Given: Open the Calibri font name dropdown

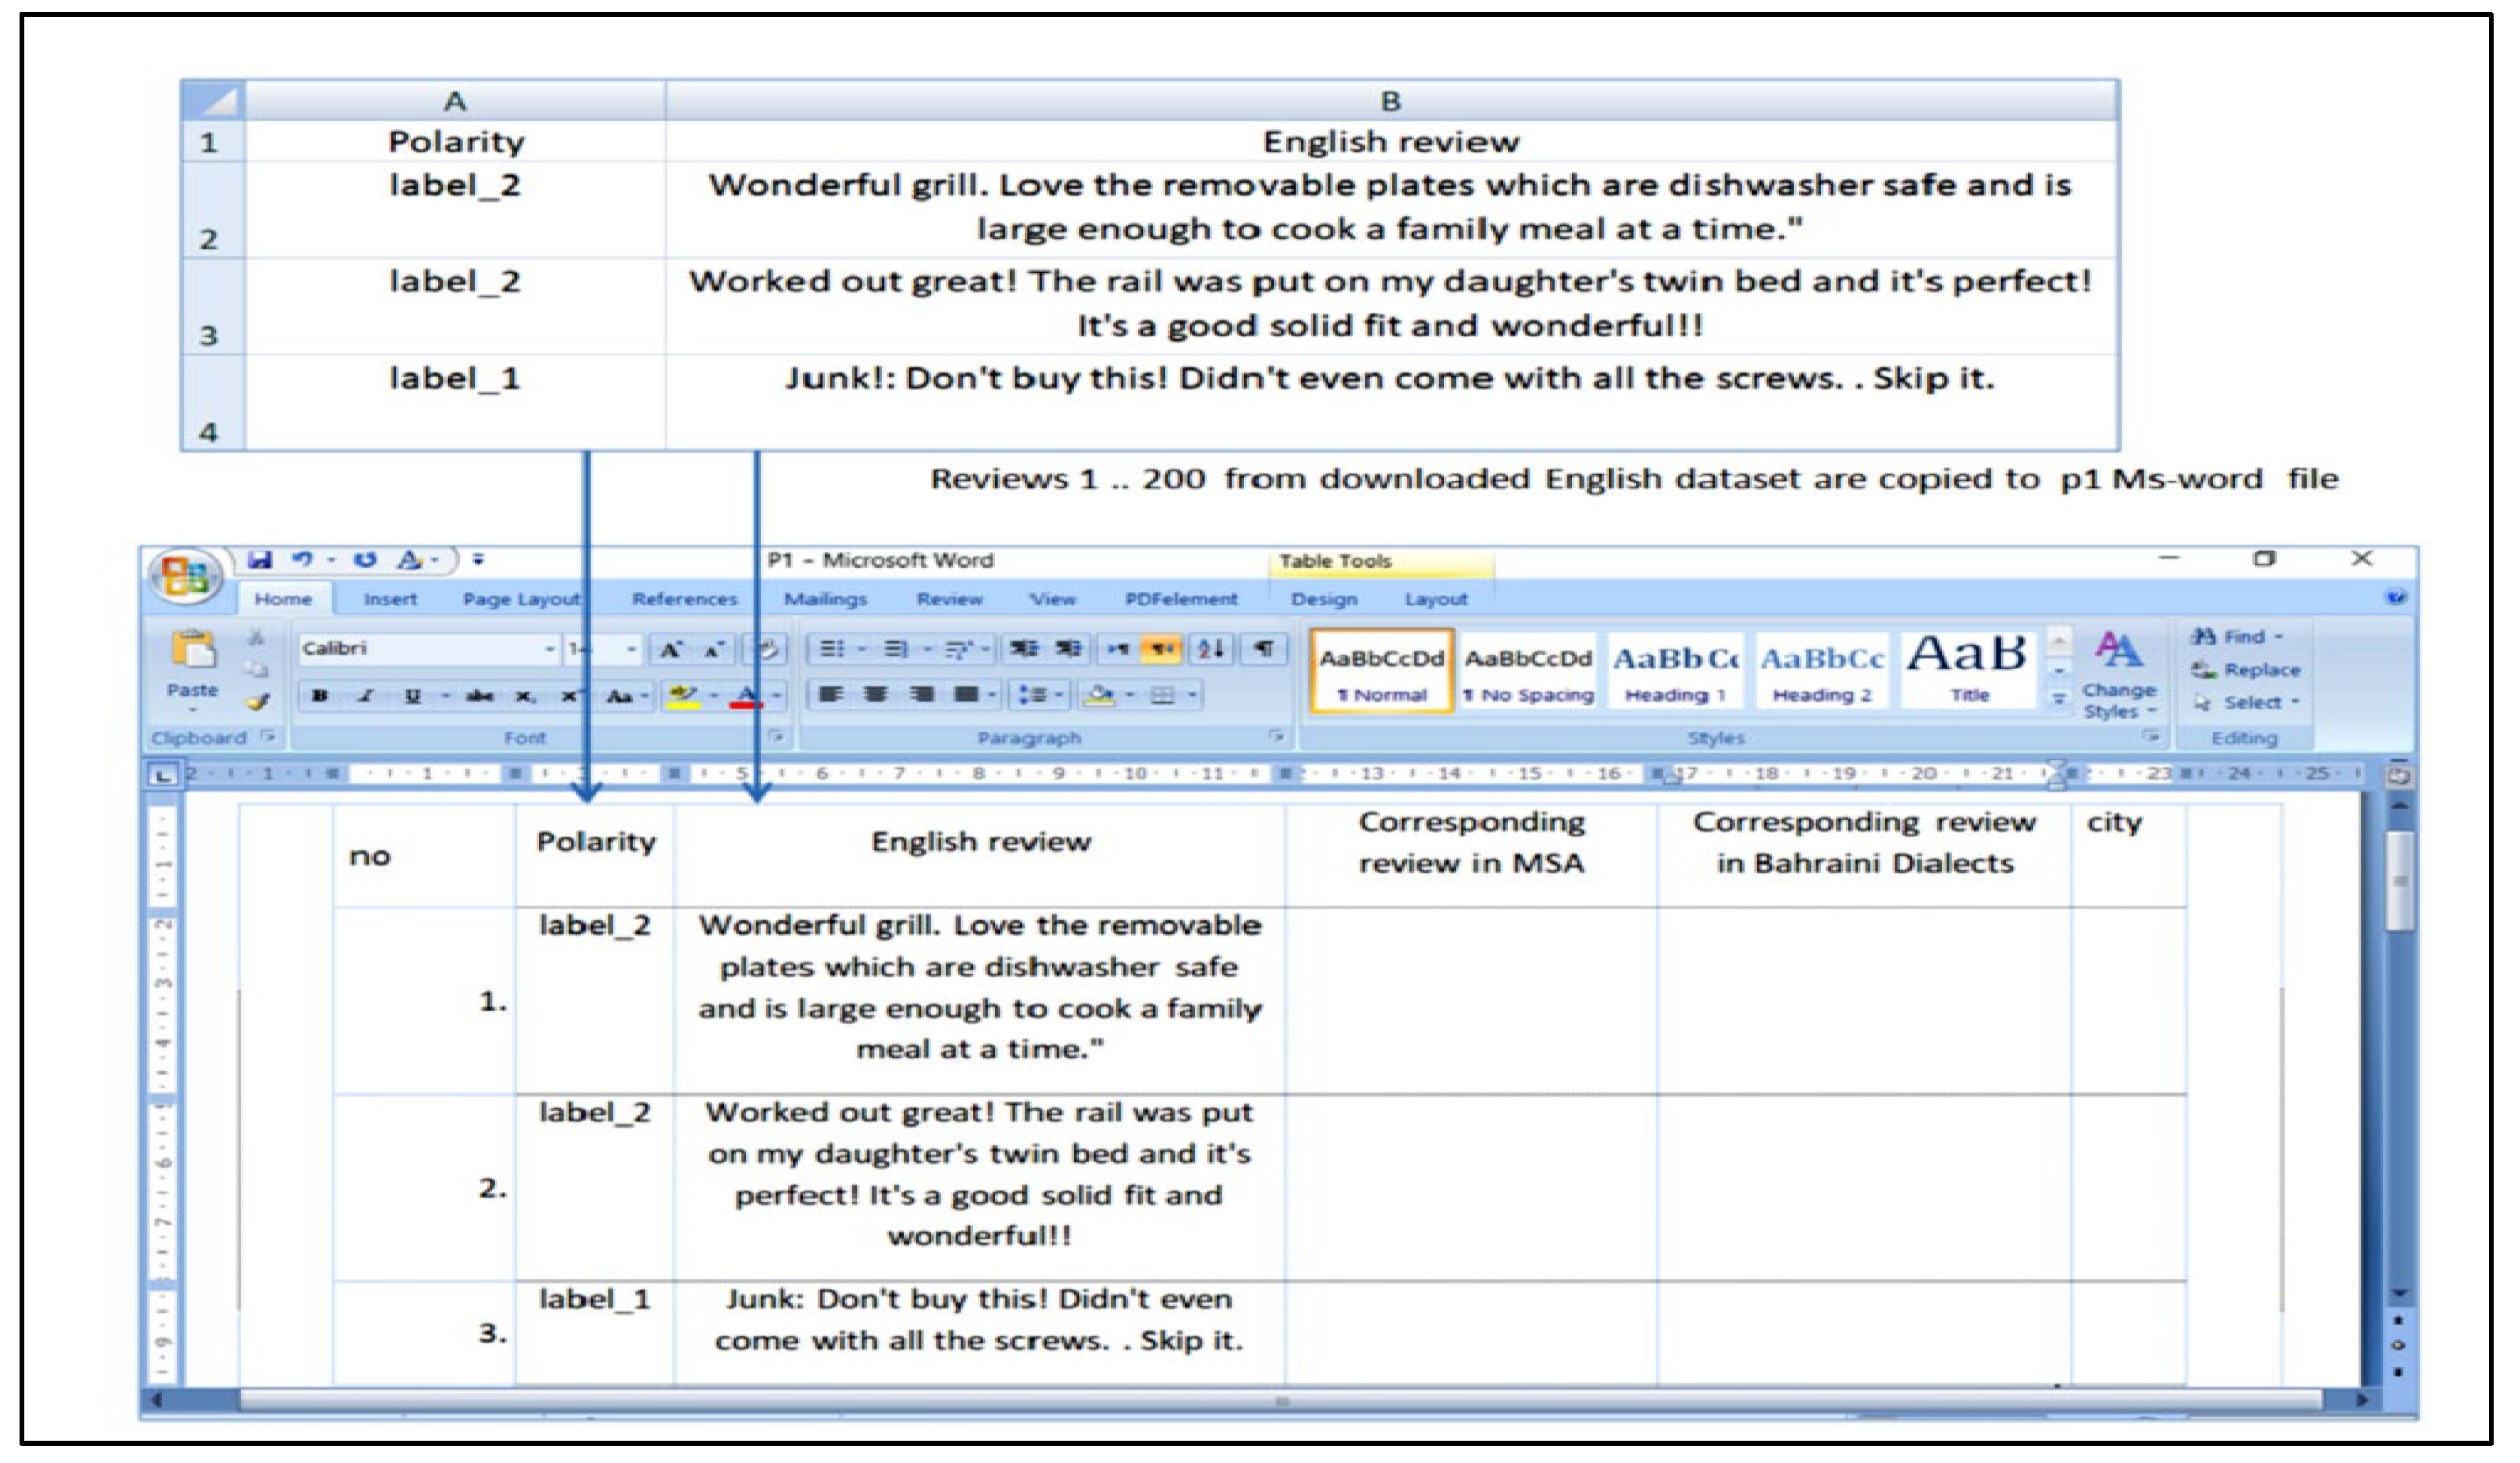Looking at the screenshot, I should coord(549,649).
